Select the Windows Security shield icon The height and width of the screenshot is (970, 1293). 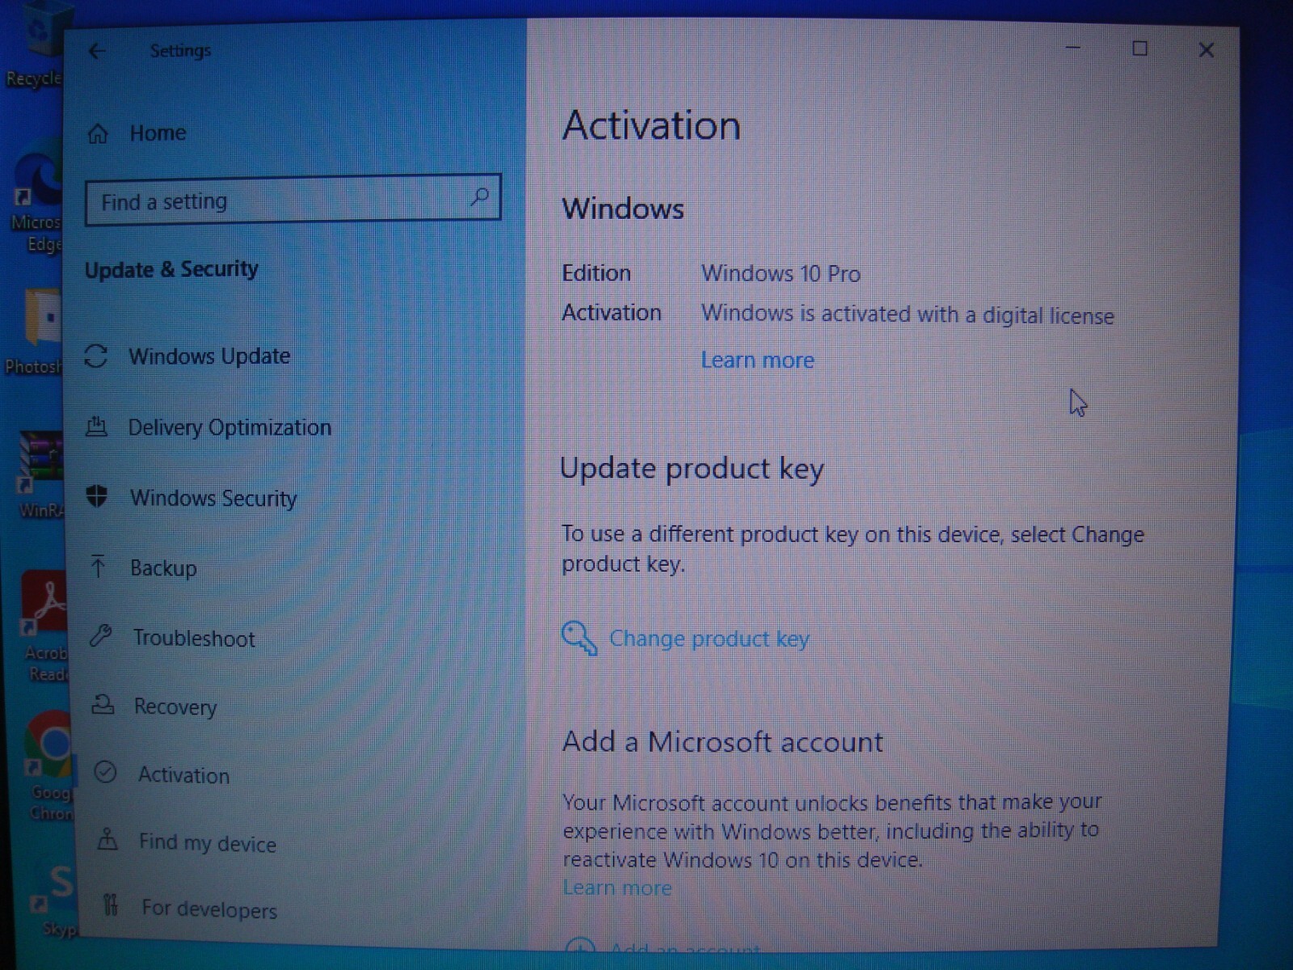(x=97, y=496)
